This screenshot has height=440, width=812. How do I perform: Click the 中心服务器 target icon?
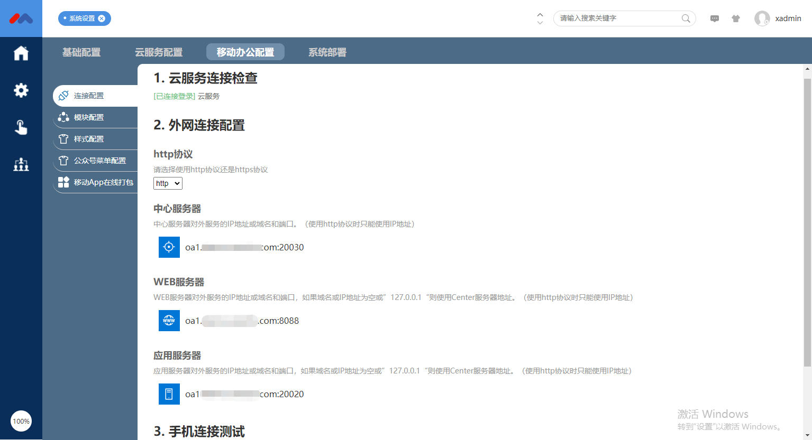(x=169, y=247)
